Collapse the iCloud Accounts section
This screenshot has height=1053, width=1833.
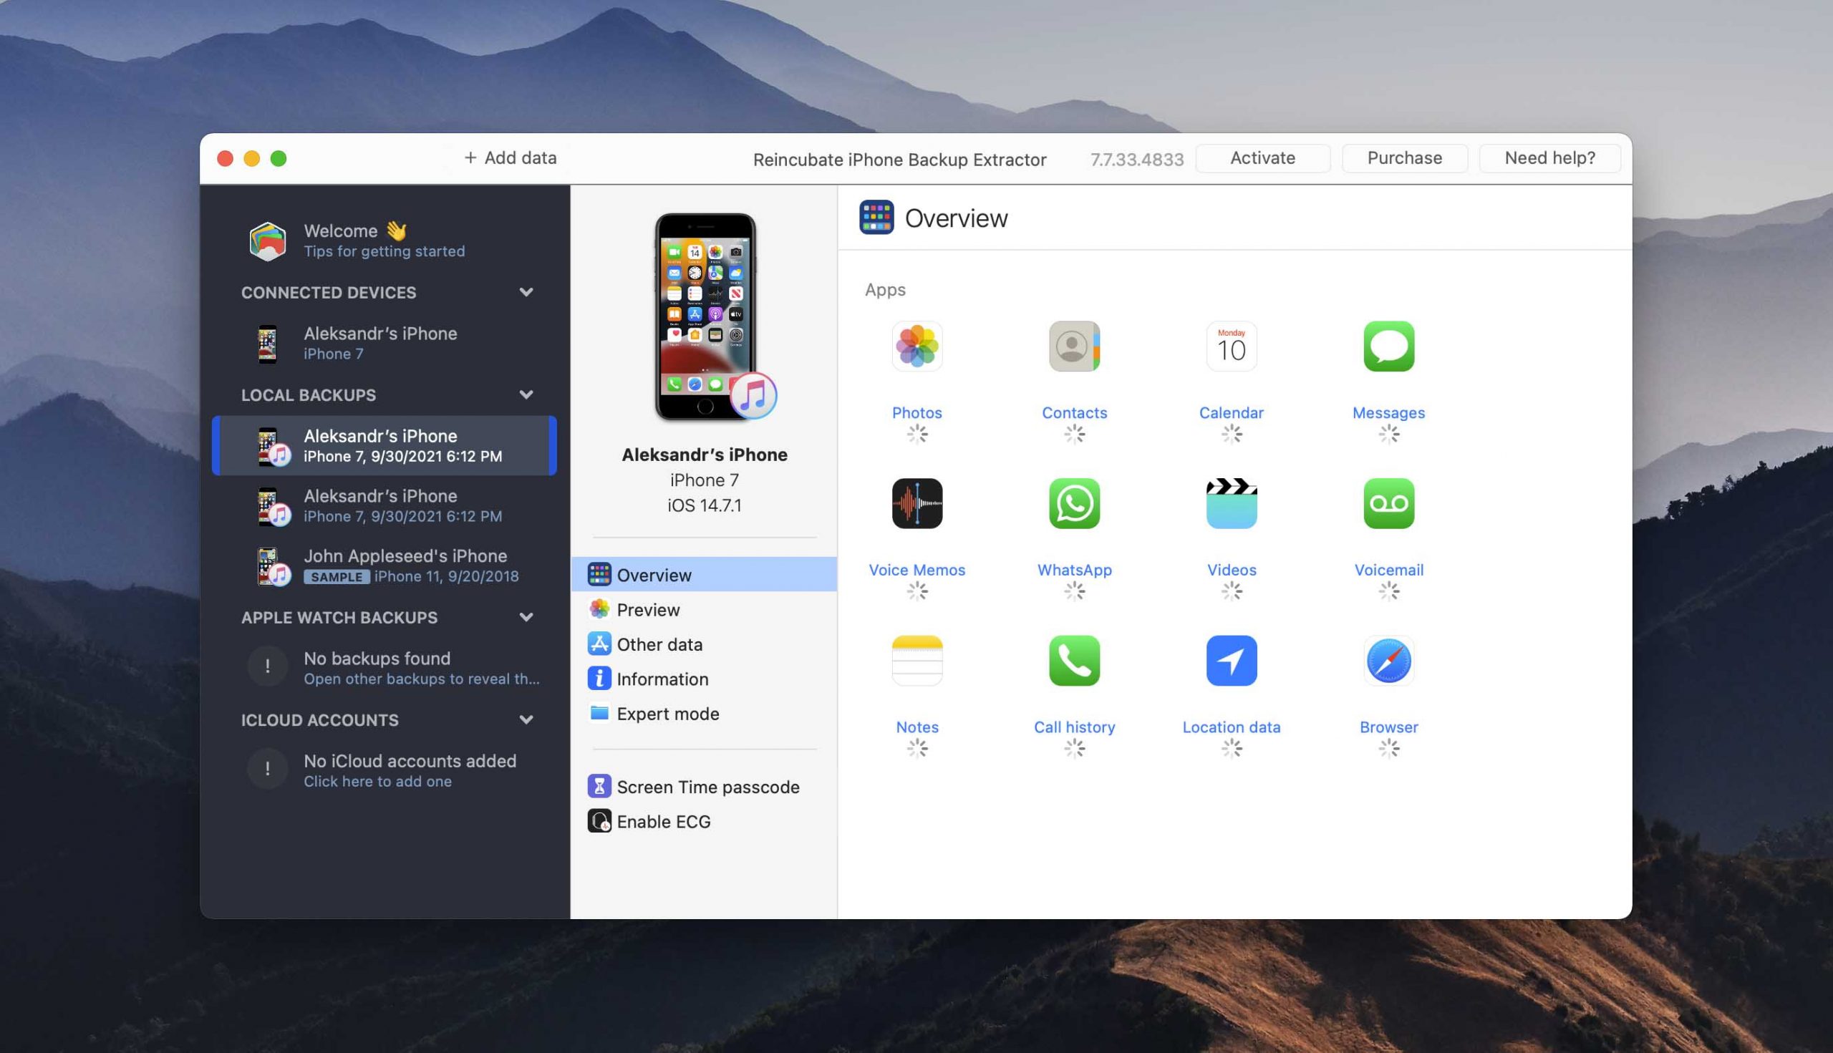point(526,720)
